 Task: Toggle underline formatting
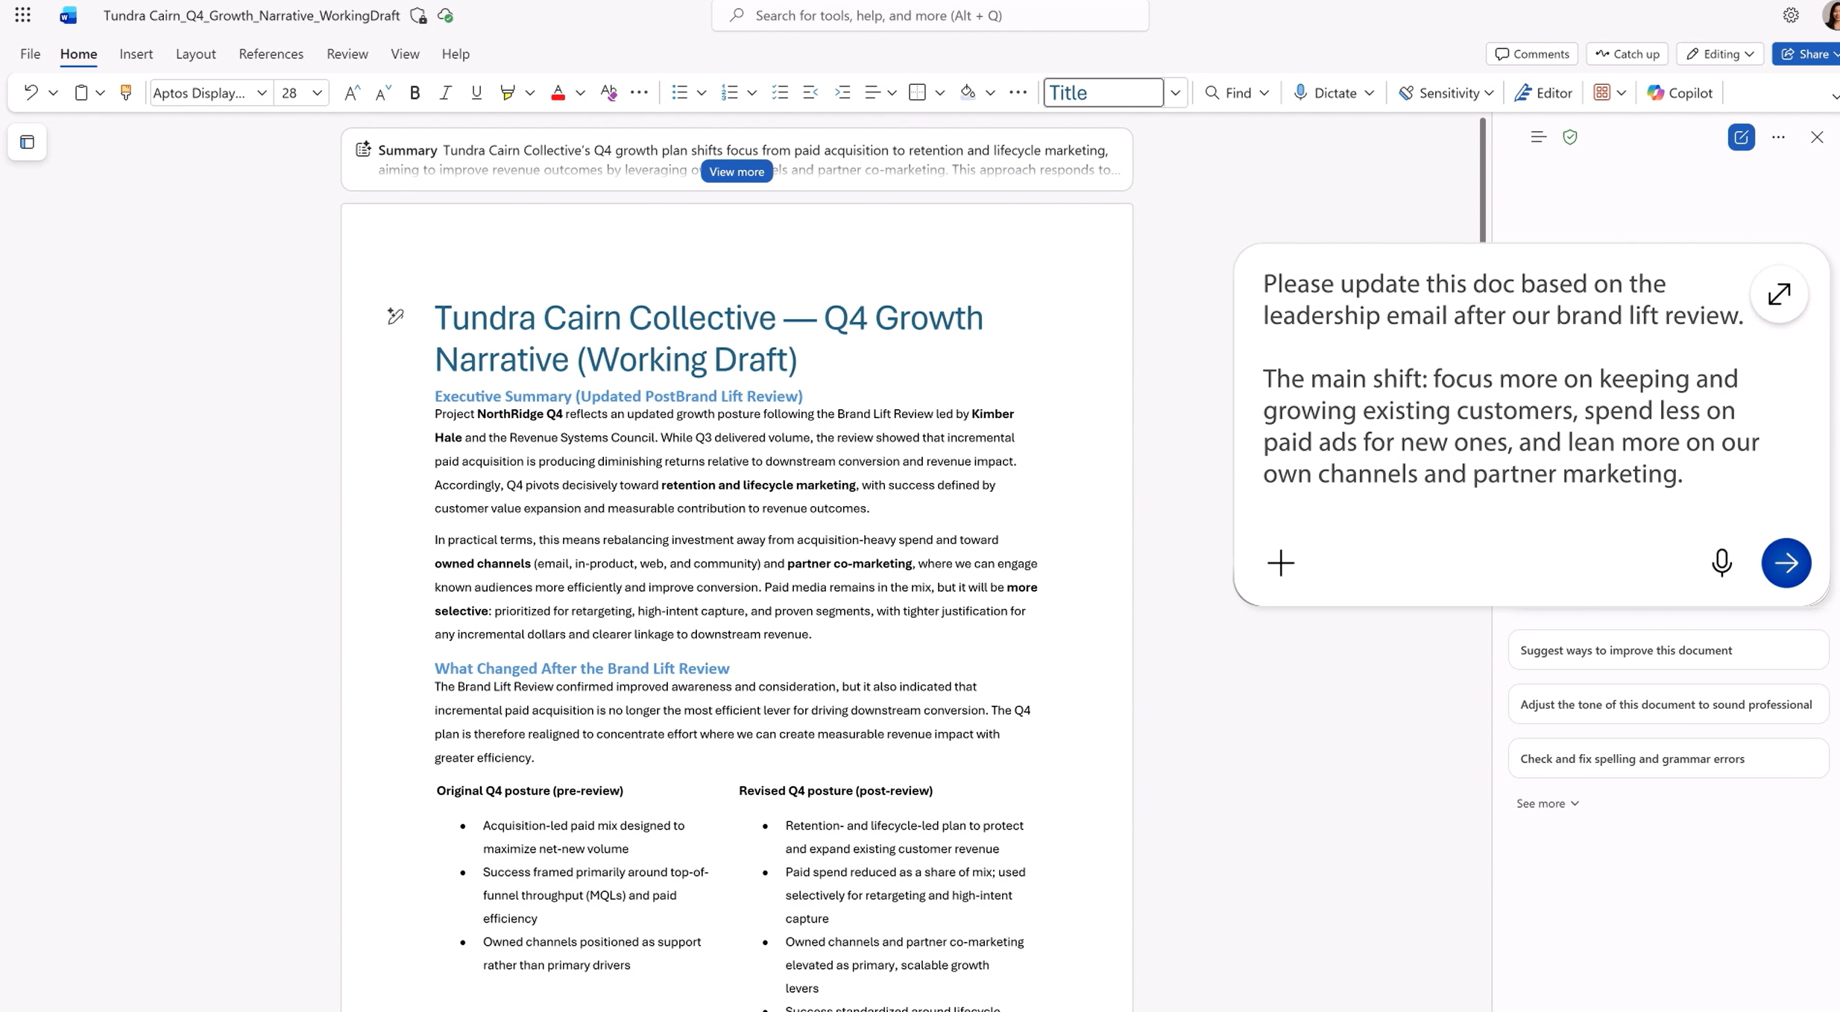(x=476, y=92)
